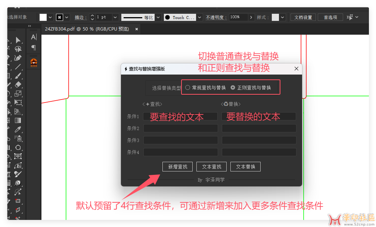Open the fill color dropdown arrow
This screenshot has height=227, width=376.
click(50, 17)
